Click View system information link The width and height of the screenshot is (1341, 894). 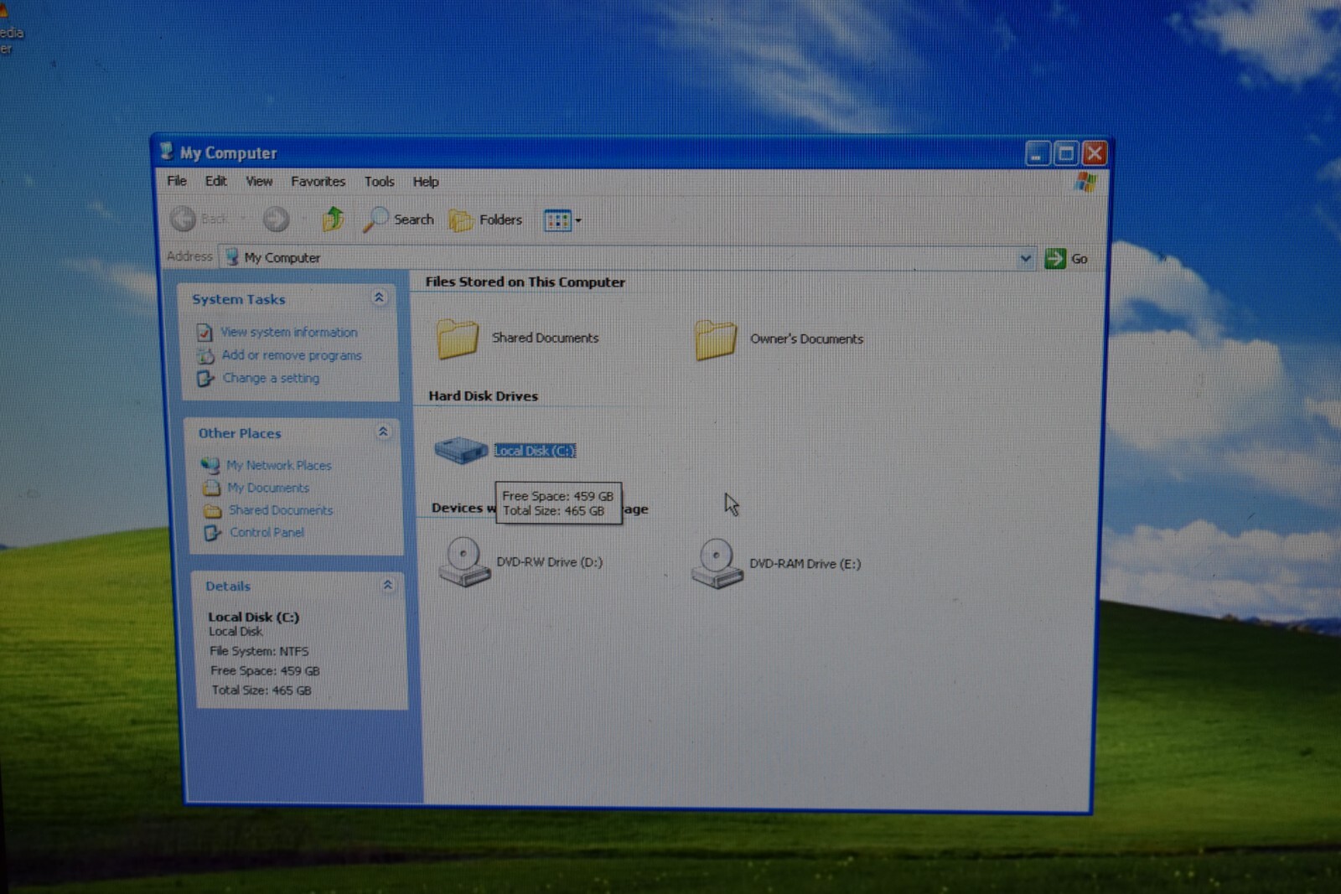point(289,332)
